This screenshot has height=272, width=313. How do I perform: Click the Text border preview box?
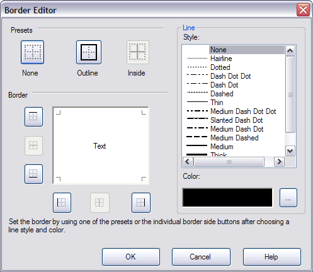coord(101,145)
